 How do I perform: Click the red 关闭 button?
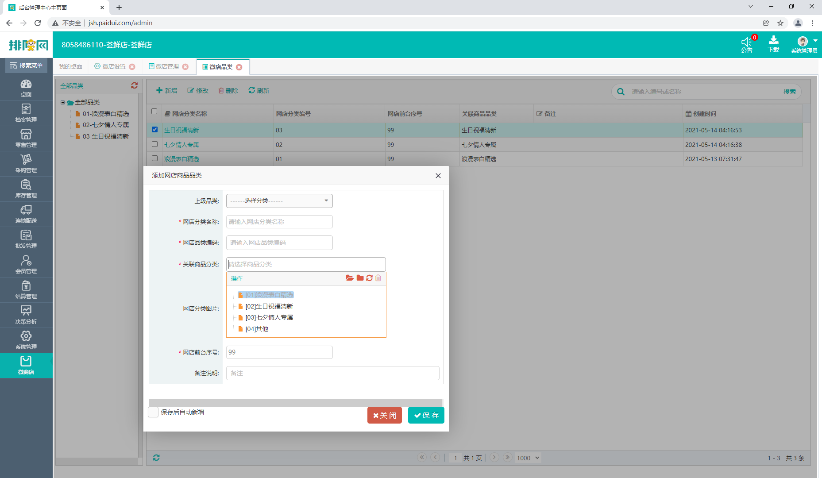click(385, 415)
